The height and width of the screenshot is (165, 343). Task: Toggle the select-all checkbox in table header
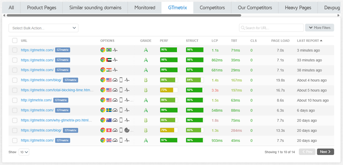coord(15,40)
